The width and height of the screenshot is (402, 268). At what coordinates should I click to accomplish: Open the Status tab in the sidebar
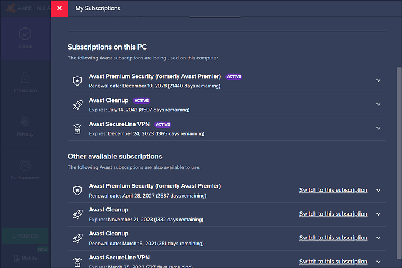pos(25,38)
